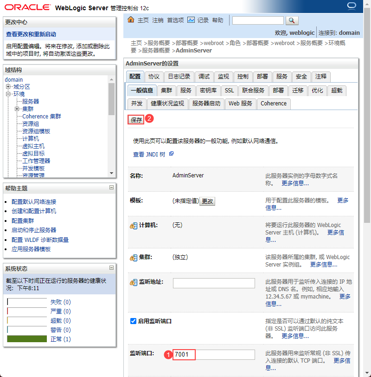Select the 健康状况监视 sub-tab
The image size is (371, 377).
click(167, 104)
